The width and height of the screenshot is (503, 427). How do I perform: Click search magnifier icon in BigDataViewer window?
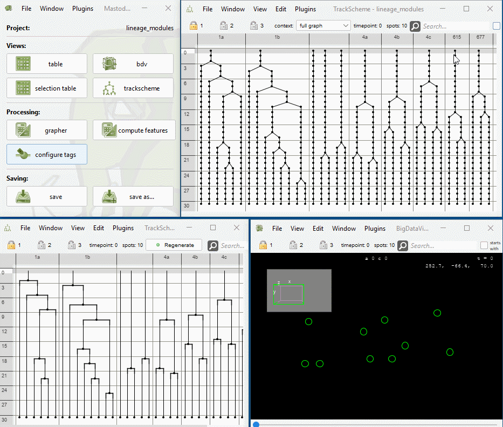coord(403,245)
